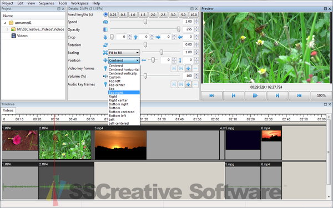Open the Sequence menu
The height and width of the screenshot is (208, 333).
(x=47, y=3)
